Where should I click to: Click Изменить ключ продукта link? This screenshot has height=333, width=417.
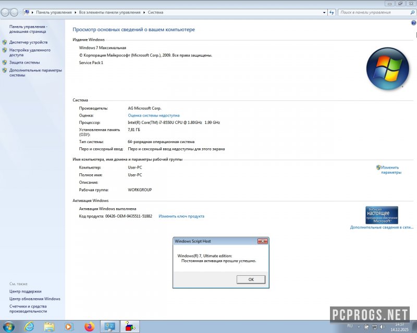pos(181,216)
